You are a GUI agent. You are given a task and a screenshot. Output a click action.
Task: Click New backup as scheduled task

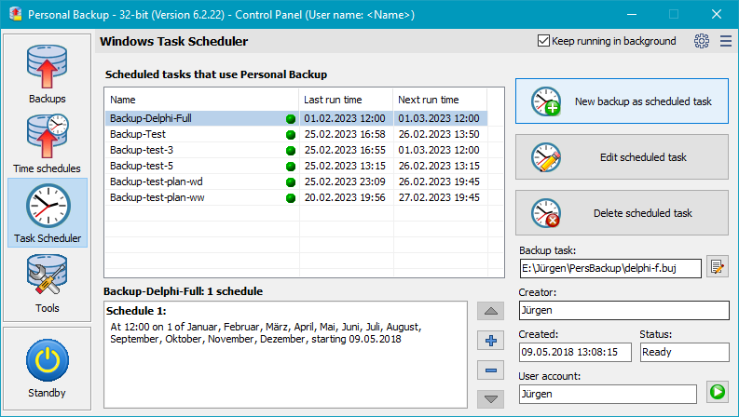622,101
